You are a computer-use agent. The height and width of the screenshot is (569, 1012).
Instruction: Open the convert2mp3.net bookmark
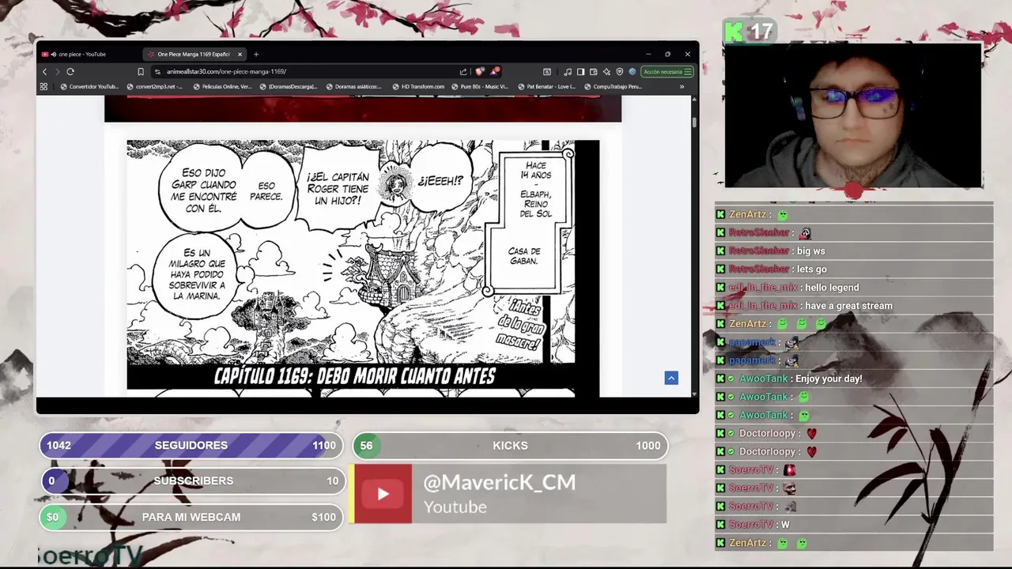154,87
